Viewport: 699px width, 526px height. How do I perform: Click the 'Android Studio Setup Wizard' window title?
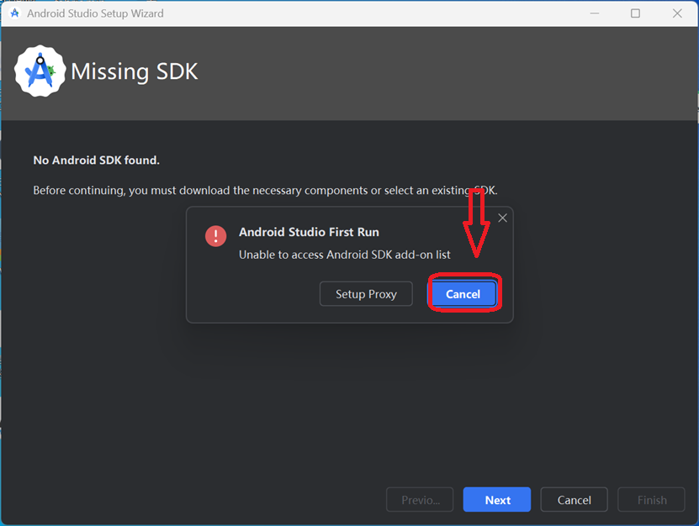coord(95,13)
